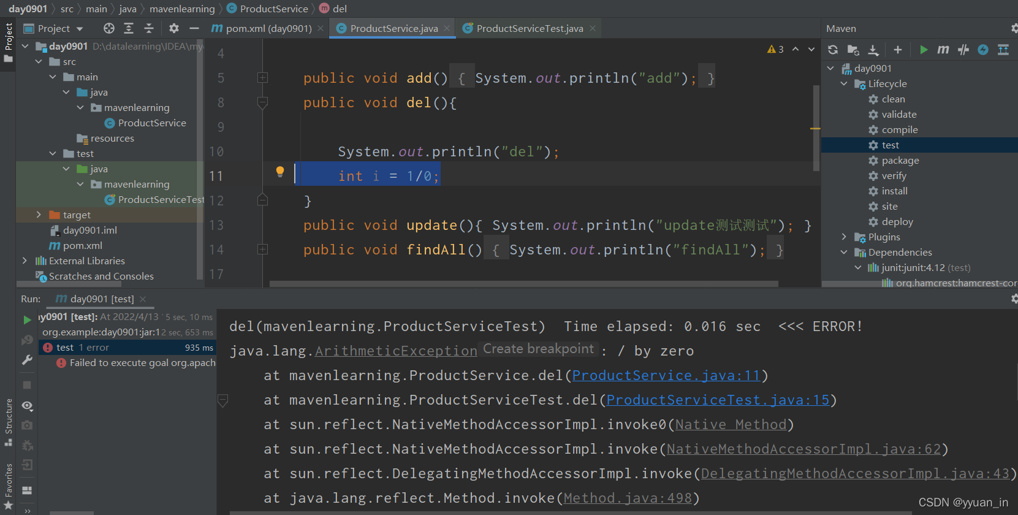Collapse all in Project panel toolbar

pos(149,28)
